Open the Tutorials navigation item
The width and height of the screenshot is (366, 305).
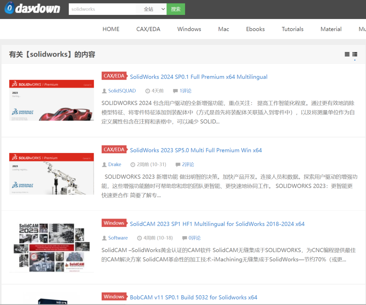coord(292,29)
